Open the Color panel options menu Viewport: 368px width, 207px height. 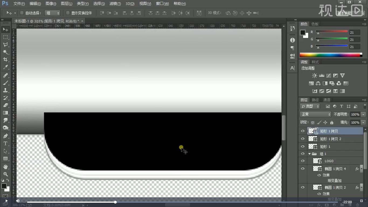click(364, 24)
